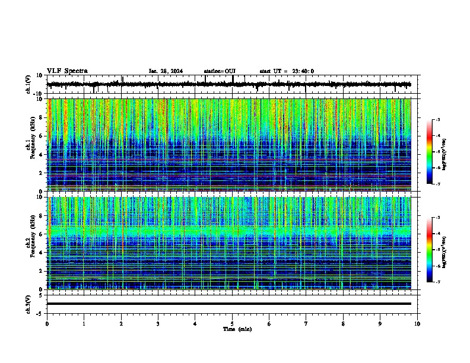Click the ch.1 voltage waveform trace

[228, 84]
